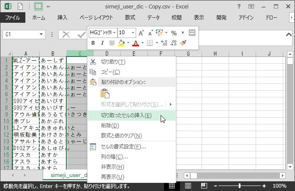Click the table grid icon in quick access toolbar
The image size is (295, 191).
pyautogui.click(x=38, y=7)
